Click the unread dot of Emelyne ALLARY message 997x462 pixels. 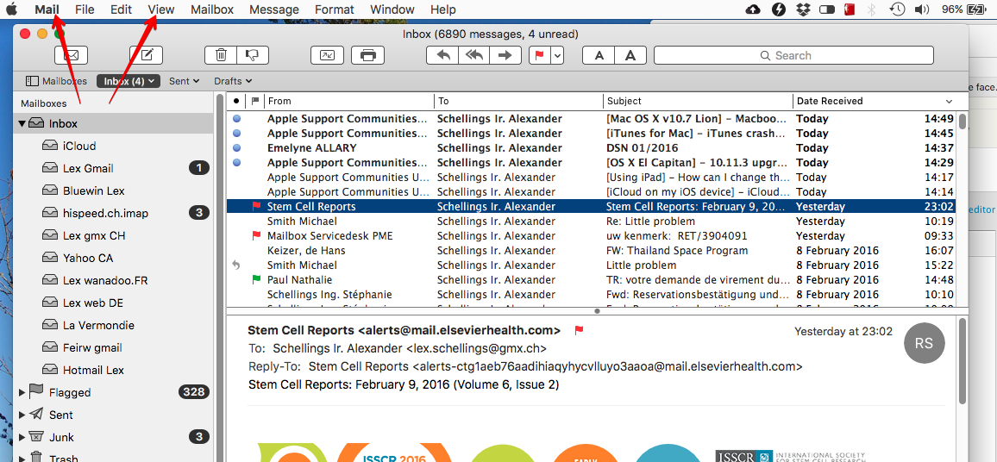click(x=236, y=147)
